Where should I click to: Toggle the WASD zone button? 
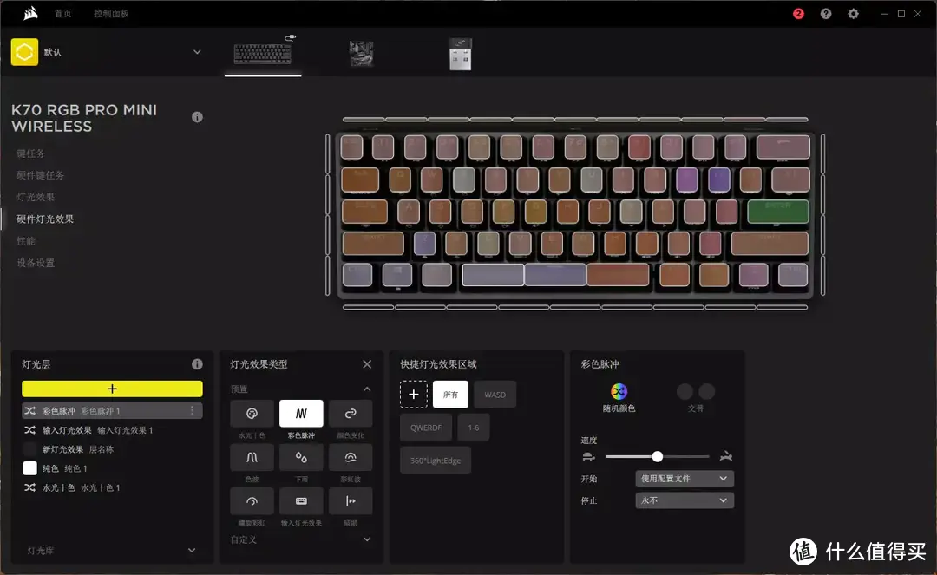click(x=495, y=395)
